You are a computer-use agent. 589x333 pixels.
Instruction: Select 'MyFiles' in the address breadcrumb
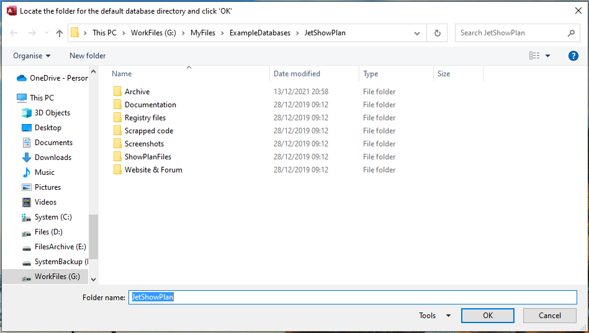pos(203,33)
